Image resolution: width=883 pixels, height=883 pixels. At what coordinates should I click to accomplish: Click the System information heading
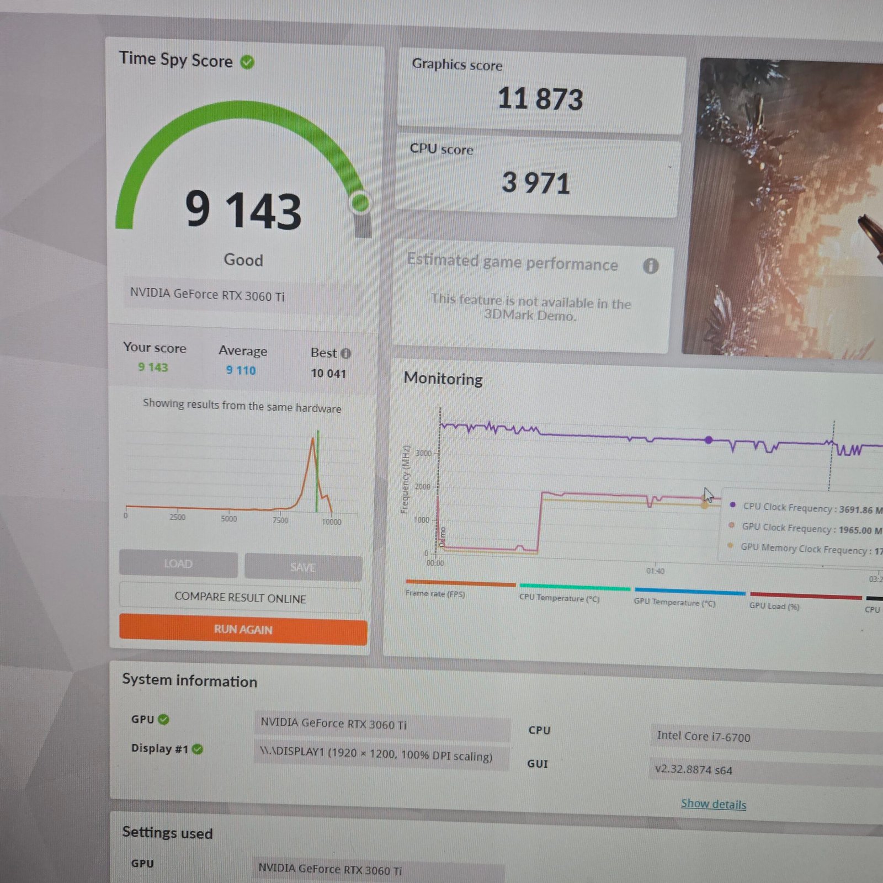point(190,680)
